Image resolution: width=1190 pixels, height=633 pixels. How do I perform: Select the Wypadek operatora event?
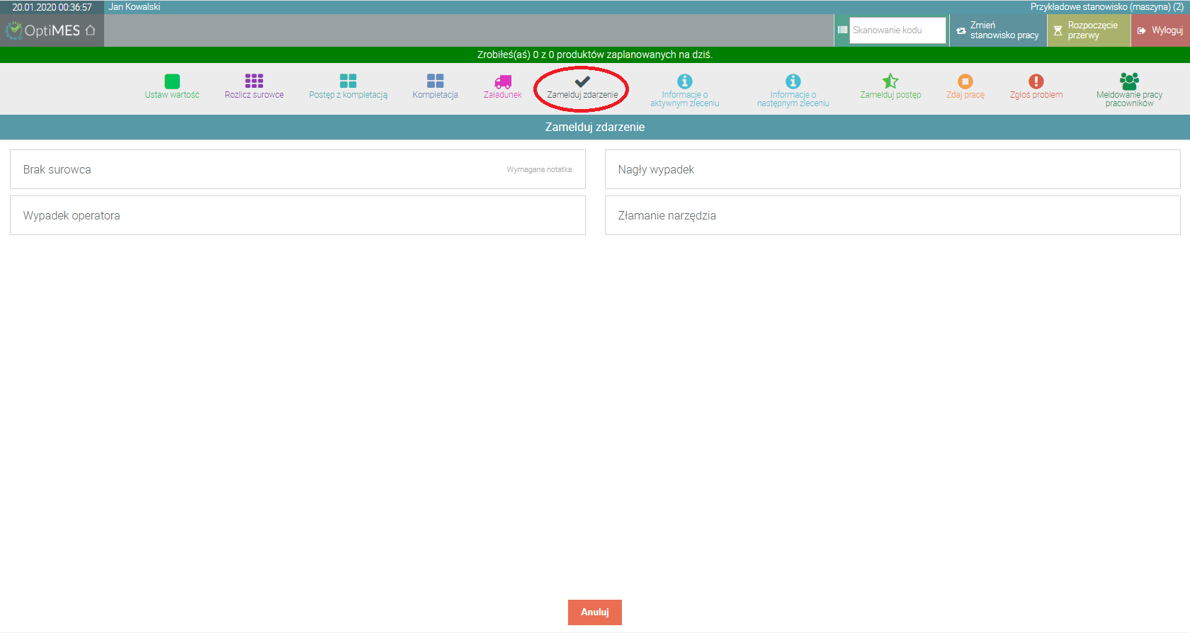coord(297,215)
